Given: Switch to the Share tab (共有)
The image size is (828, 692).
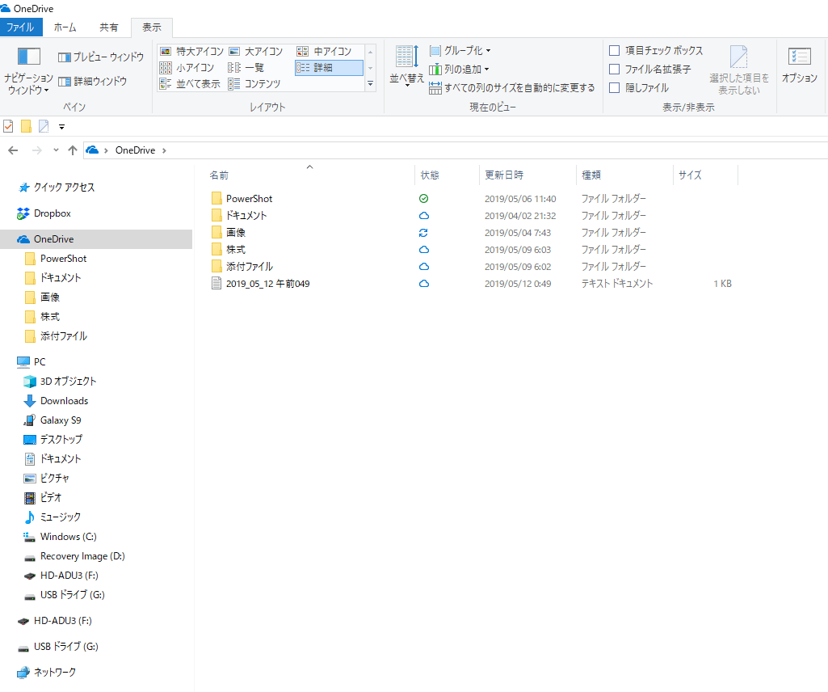Looking at the screenshot, I should 109,27.
